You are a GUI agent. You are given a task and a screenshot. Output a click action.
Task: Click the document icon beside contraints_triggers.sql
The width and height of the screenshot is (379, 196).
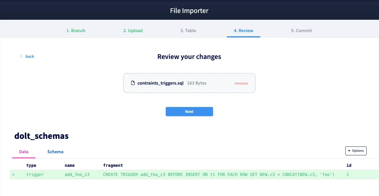133,83
